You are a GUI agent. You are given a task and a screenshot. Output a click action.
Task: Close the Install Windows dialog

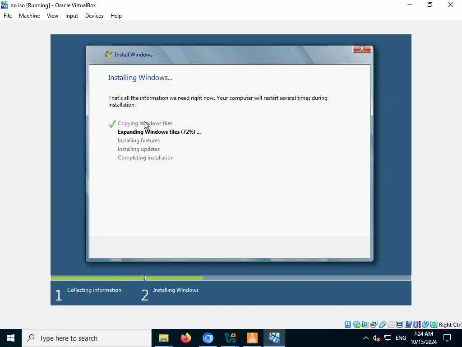(x=362, y=49)
